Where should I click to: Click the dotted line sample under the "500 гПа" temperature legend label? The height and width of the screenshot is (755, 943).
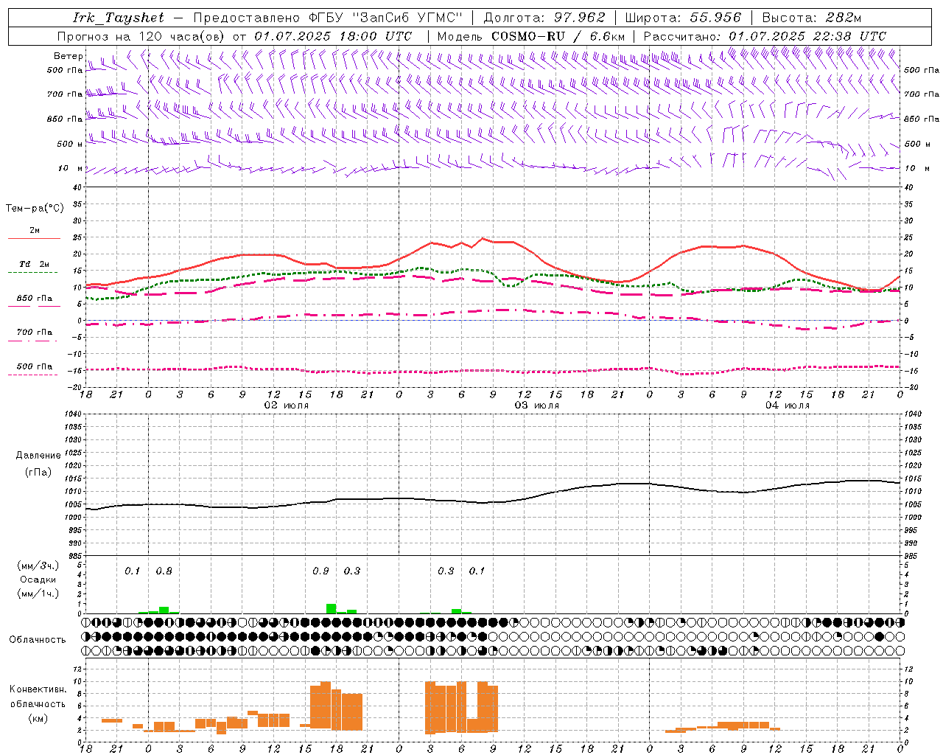[x=32, y=375]
